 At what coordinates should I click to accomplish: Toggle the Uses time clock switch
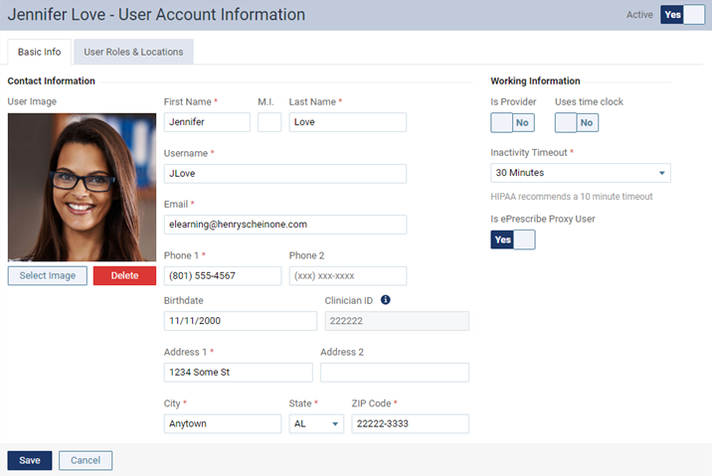577,122
